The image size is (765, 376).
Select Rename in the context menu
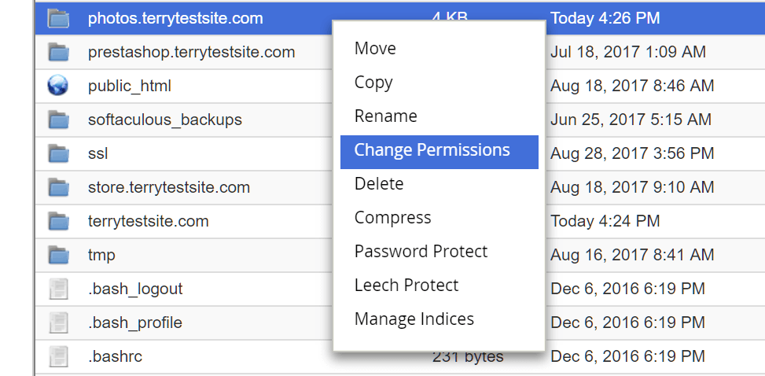386,116
